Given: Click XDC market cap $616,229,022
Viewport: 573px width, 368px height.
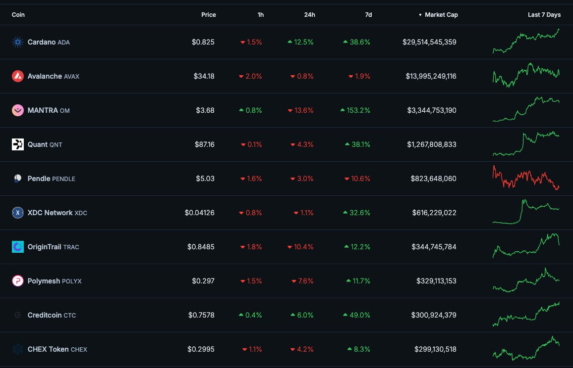Looking at the screenshot, I should 434,213.
